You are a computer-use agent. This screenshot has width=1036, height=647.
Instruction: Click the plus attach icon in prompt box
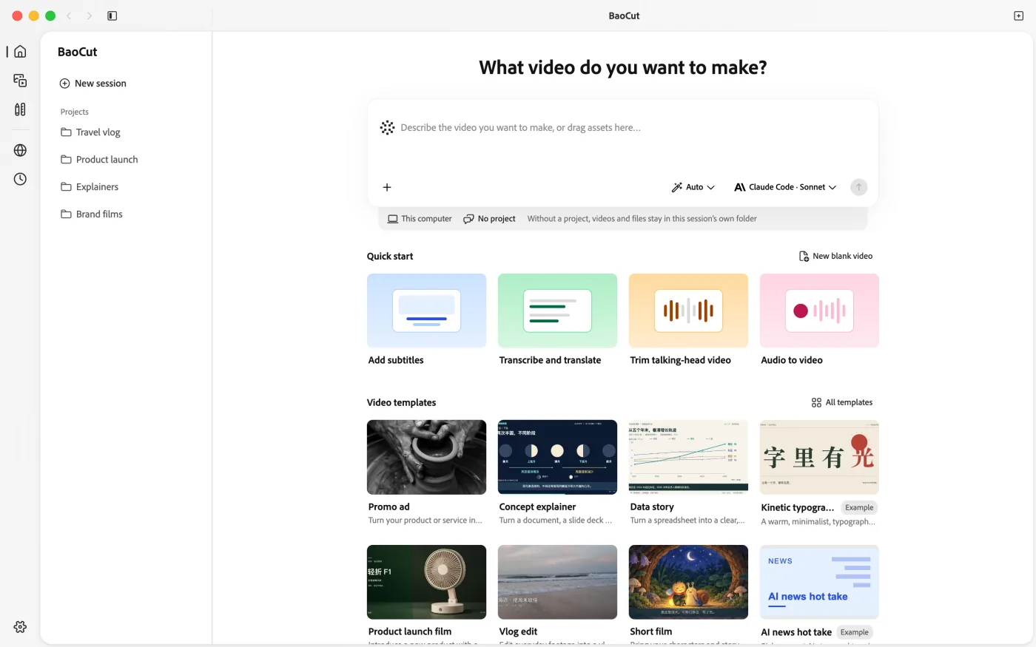387,187
